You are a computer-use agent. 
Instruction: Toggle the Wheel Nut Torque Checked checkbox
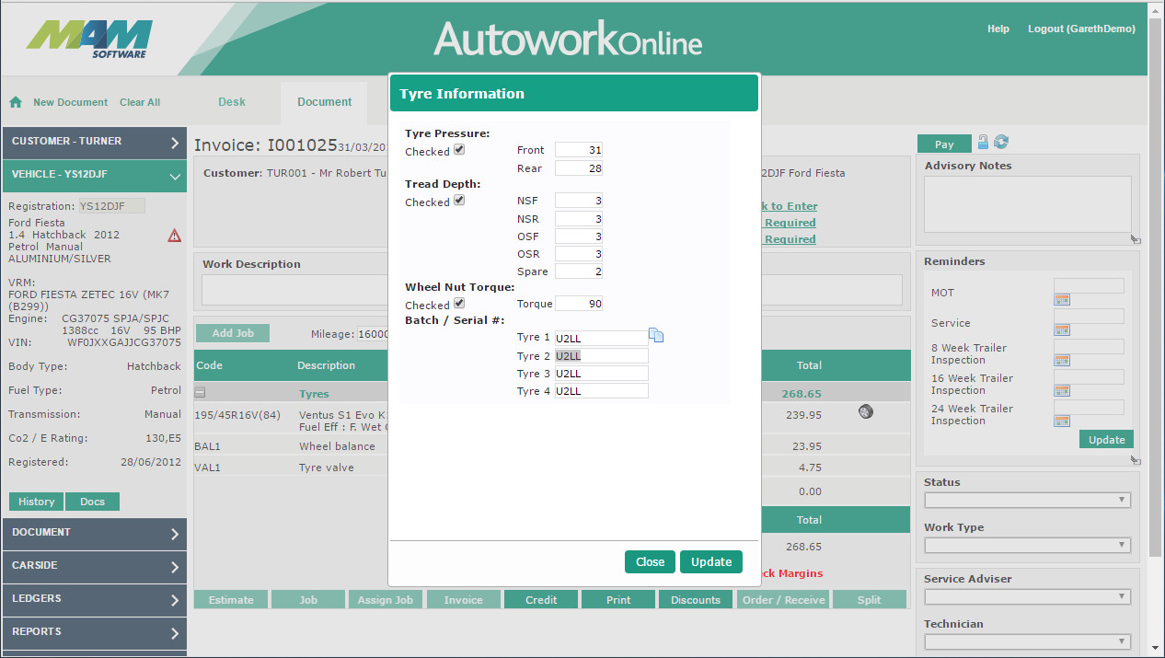pyautogui.click(x=459, y=303)
